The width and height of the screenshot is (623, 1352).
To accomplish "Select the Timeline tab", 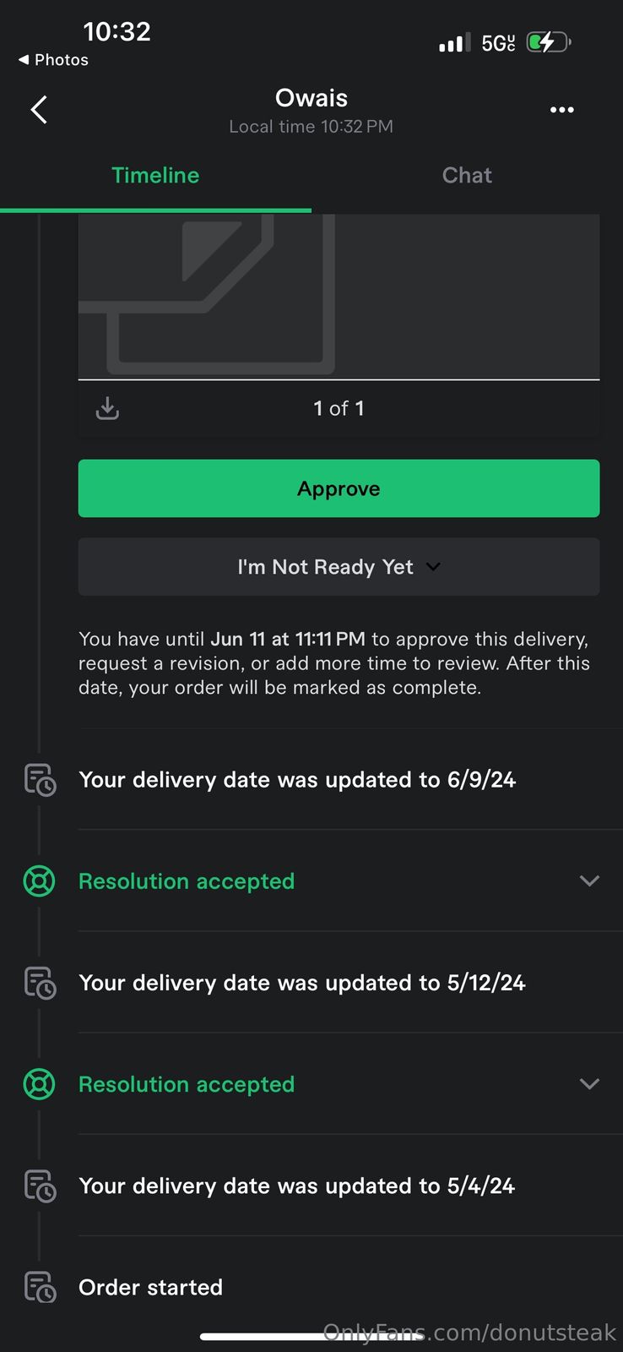I will pos(155,176).
